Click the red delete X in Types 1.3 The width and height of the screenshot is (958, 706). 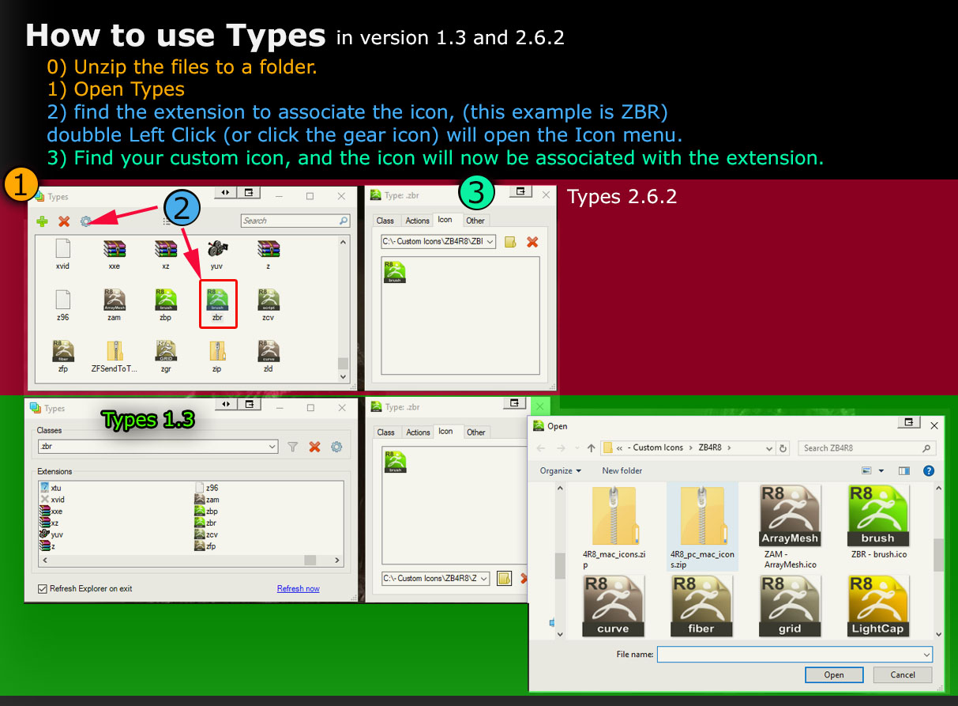pos(314,447)
